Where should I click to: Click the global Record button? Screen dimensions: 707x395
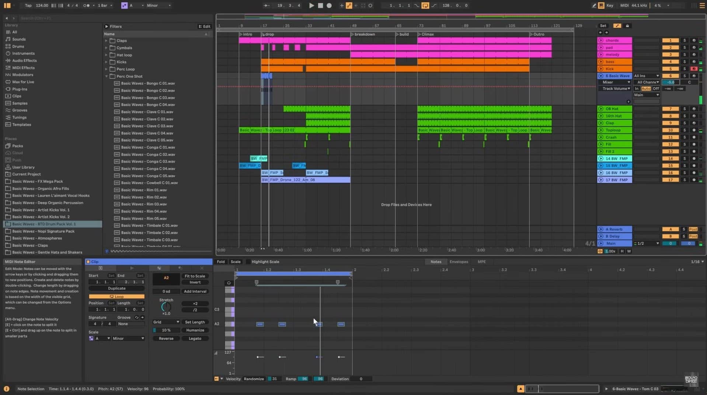click(328, 6)
